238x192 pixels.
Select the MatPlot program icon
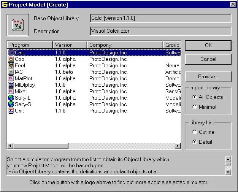pos(11,79)
